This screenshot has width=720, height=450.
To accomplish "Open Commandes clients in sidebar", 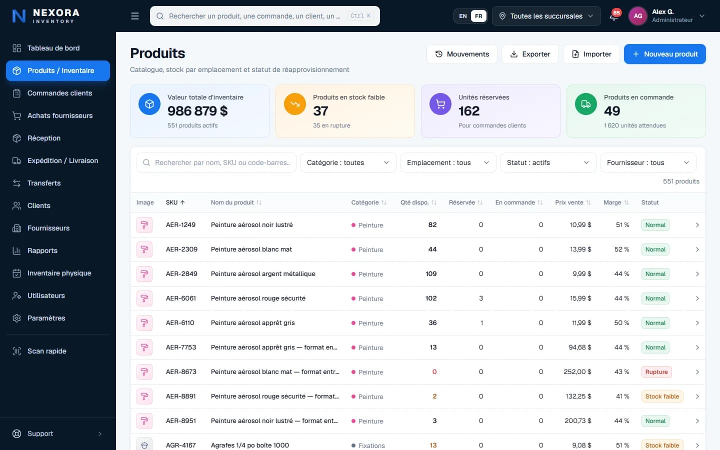I will point(58,93).
